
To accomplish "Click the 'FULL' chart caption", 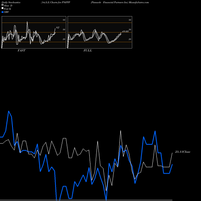I will [x=88, y=51].
